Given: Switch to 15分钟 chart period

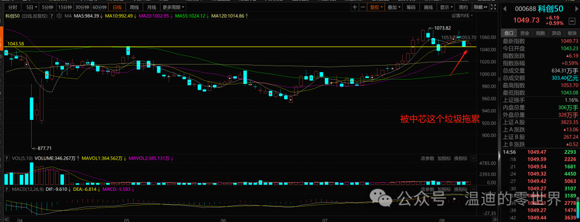Looking at the screenshot, I should click(x=65, y=7).
